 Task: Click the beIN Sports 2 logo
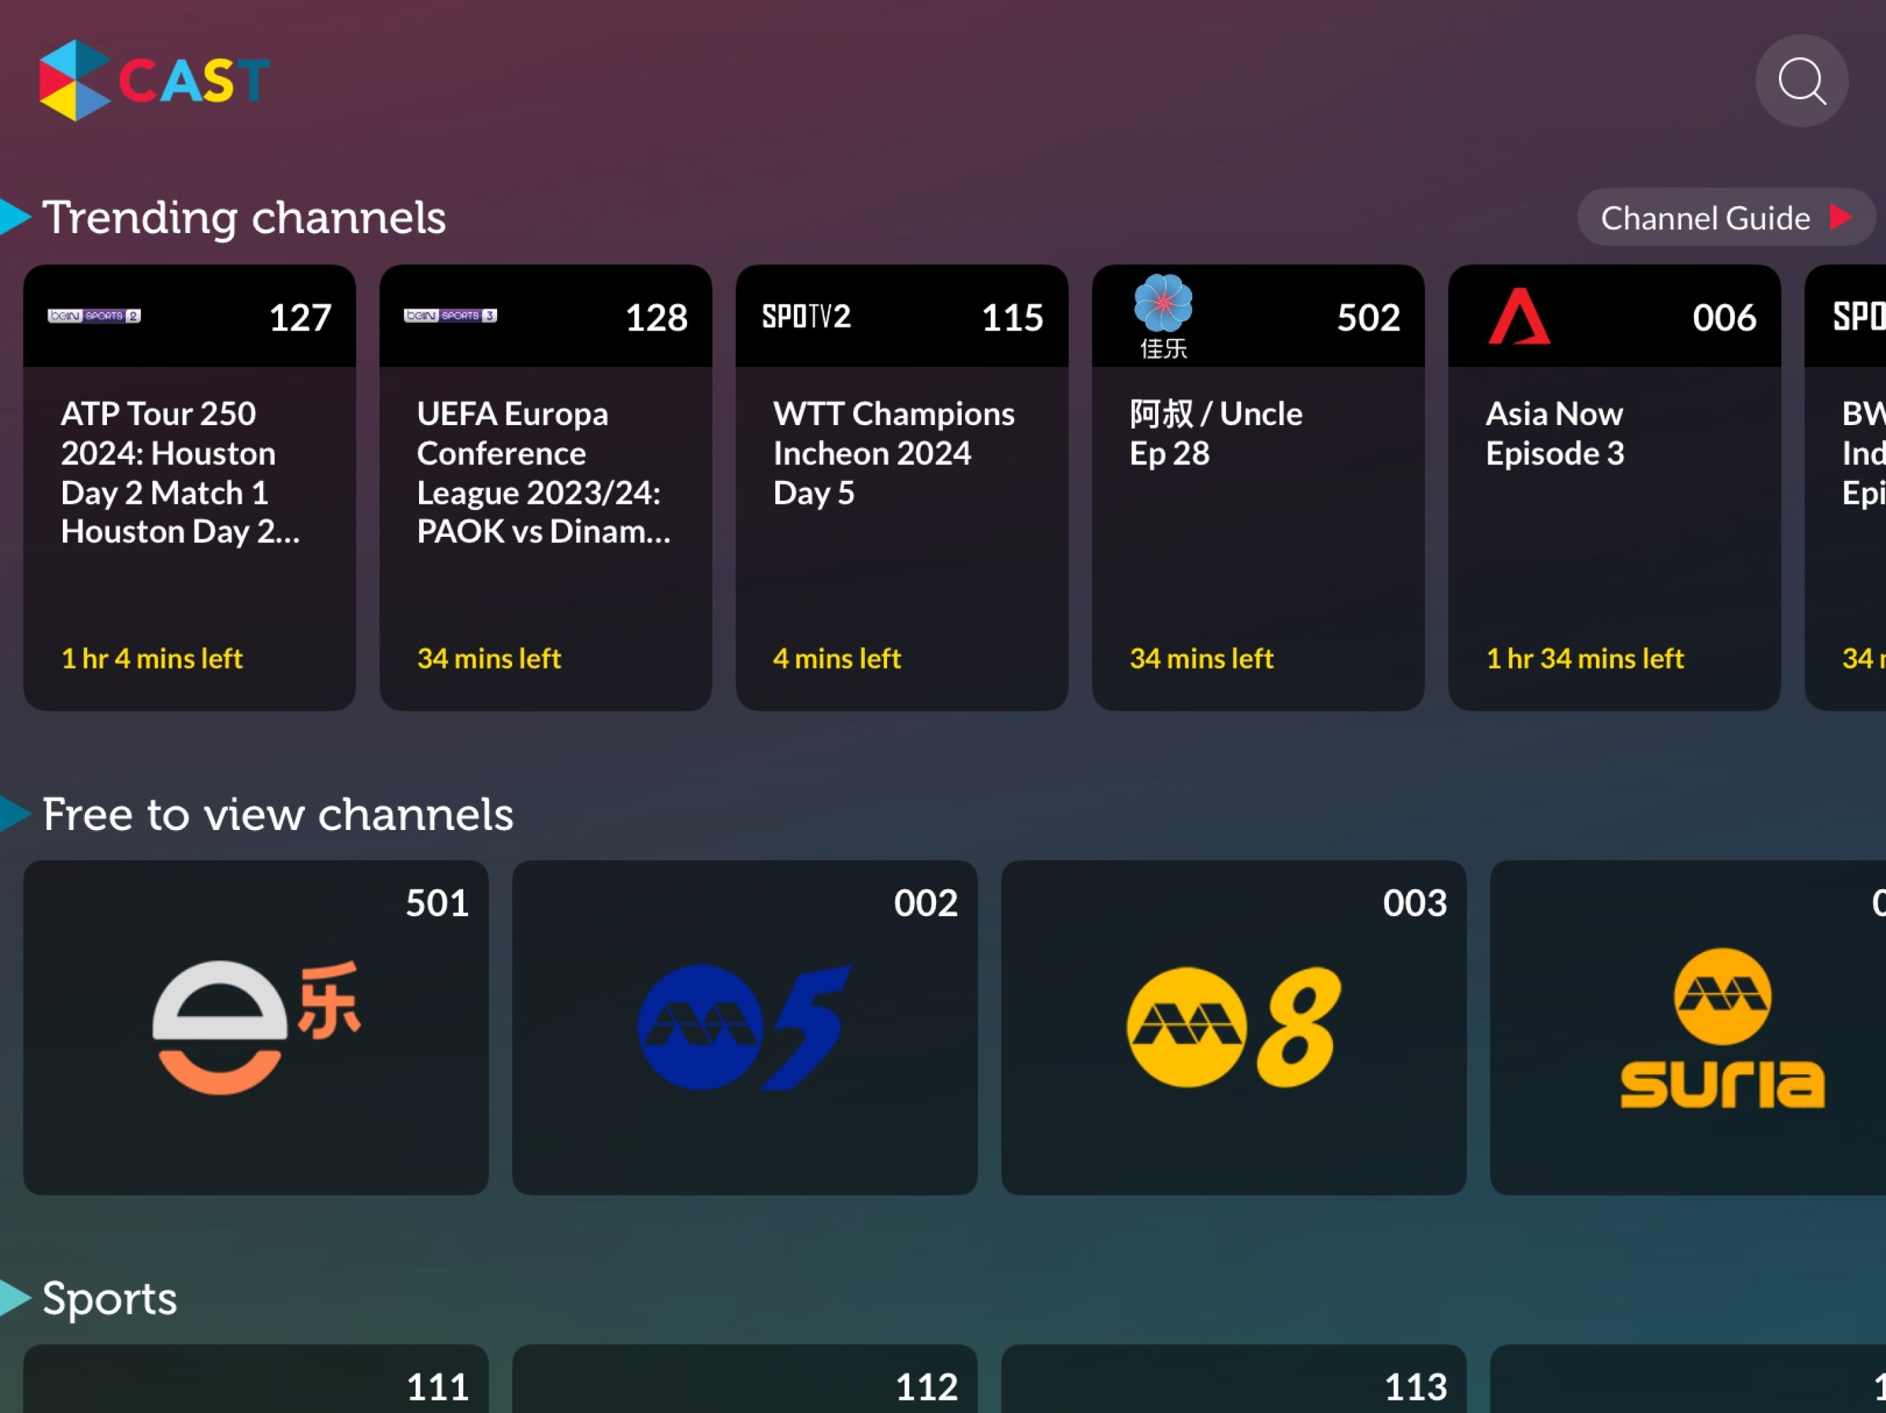pos(94,315)
